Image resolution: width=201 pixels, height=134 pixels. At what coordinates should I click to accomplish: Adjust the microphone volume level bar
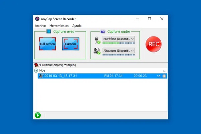(119, 43)
